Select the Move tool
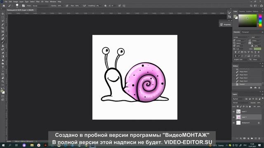This screenshot has height=148, width=264. (x=3, y=14)
